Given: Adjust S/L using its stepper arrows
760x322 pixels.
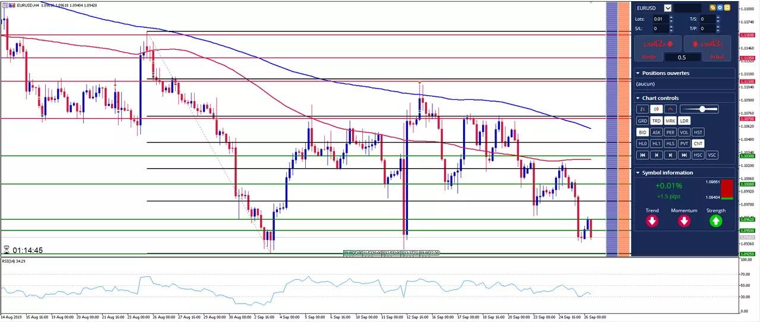Looking at the screenshot, I should pos(671,29).
